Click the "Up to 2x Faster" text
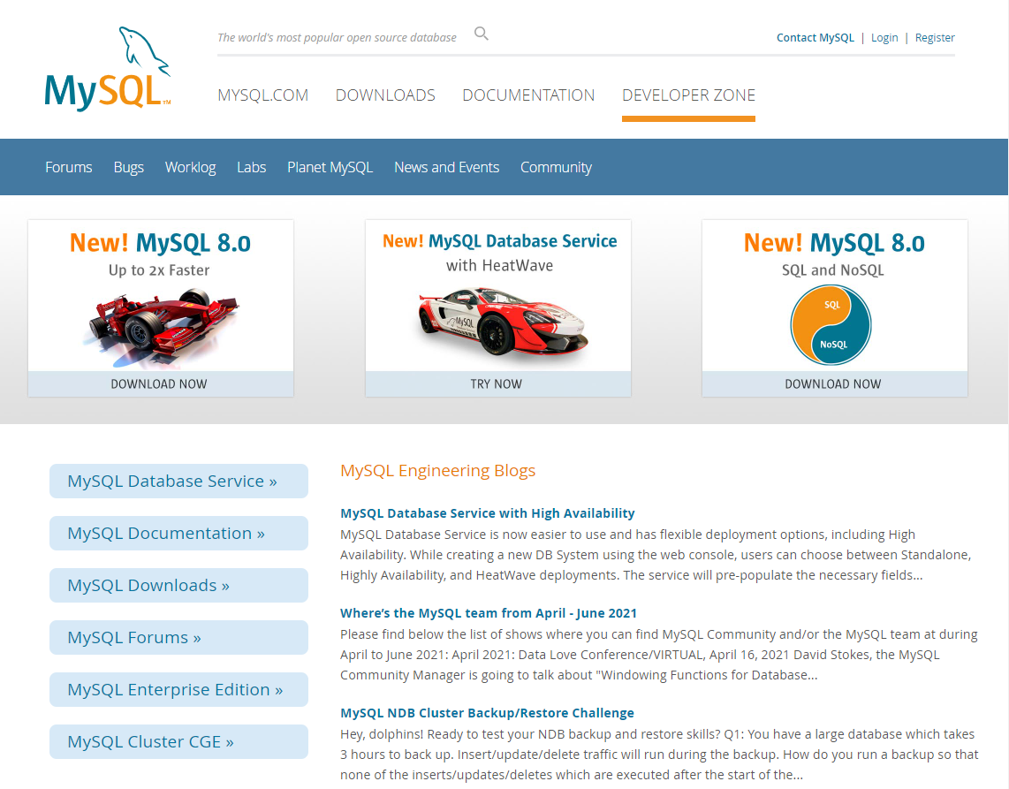Screen dimensions: 1009x789 159,270
